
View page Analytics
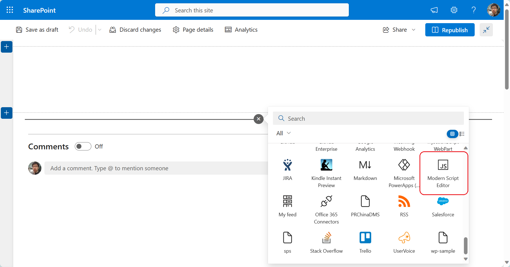[241, 29]
